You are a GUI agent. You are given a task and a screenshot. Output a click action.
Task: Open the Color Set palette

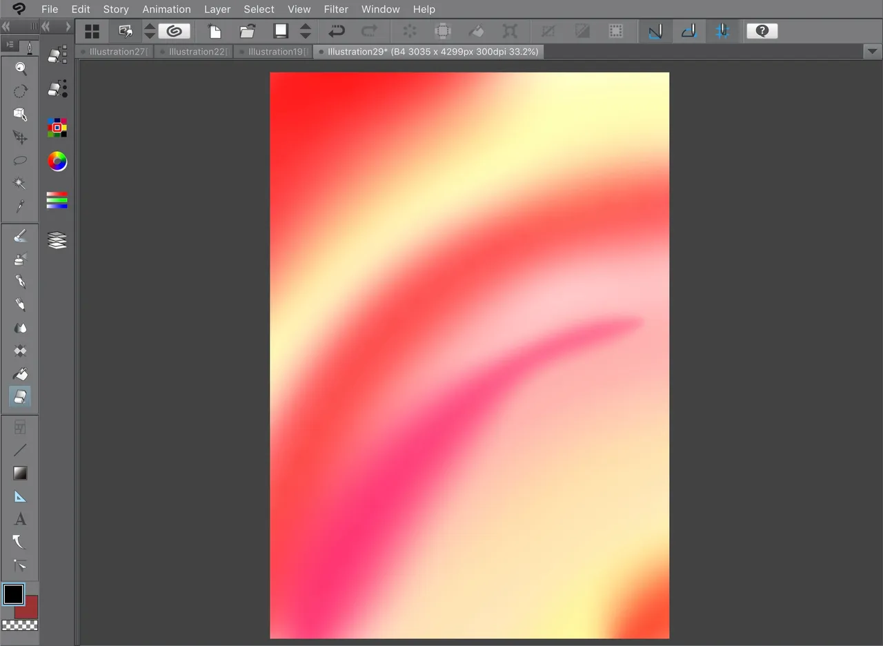(x=57, y=127)
